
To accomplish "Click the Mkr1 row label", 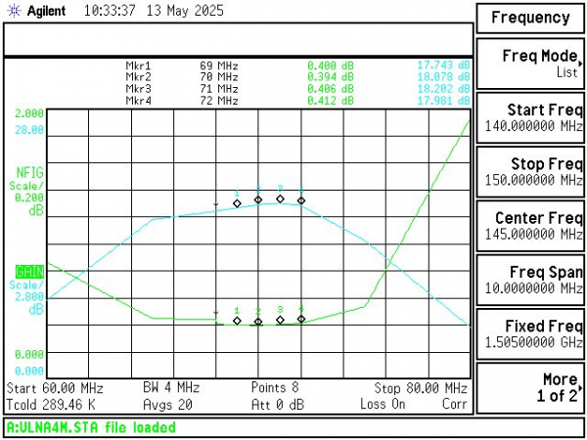I will [x=139, y=66].
